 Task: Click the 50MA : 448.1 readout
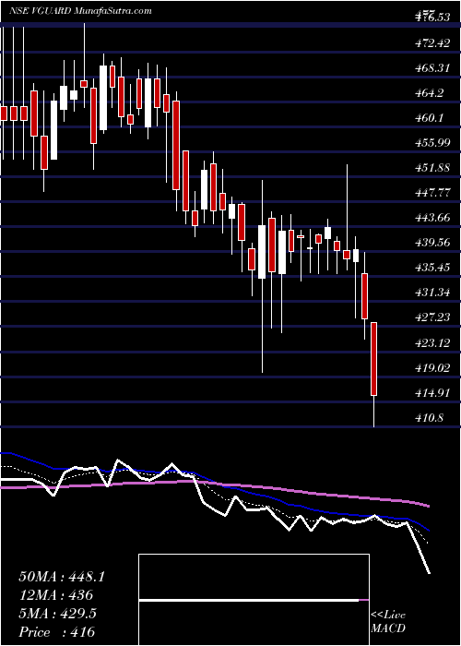pos(62,577)
